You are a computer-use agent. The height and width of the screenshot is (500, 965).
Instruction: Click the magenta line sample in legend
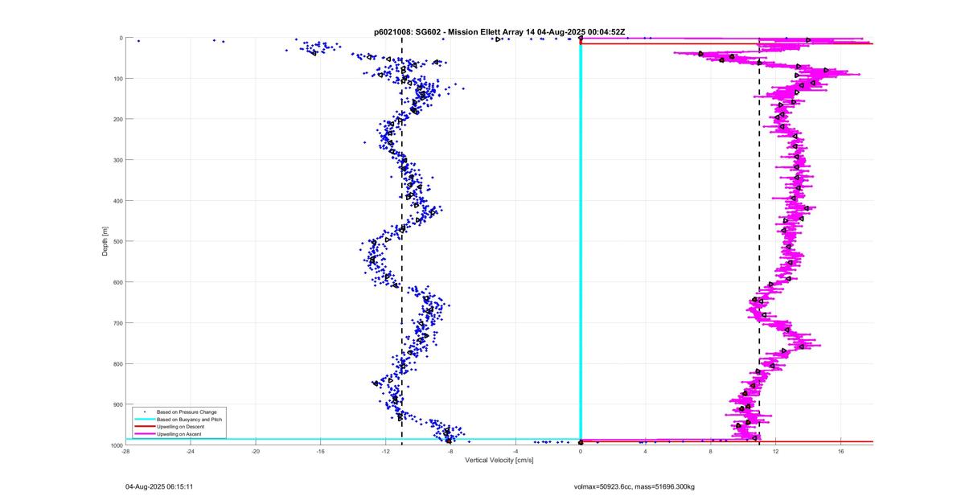point(145,434)
